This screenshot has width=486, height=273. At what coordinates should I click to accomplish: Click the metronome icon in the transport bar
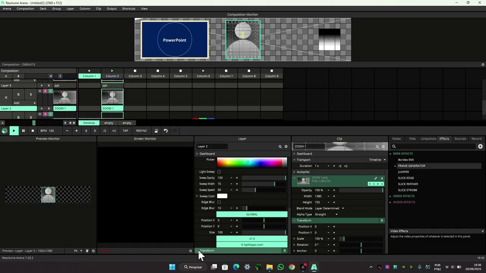coord(156,131)
